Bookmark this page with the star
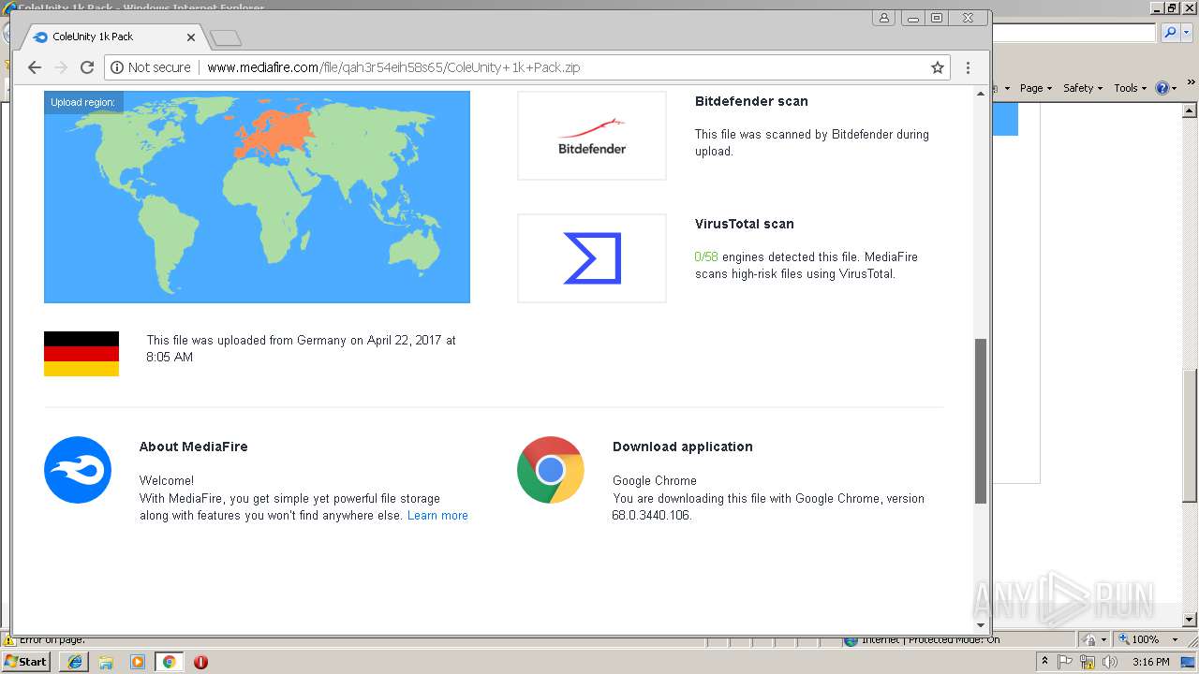This screenshot has width=1199, height=674. pos(937,67)
